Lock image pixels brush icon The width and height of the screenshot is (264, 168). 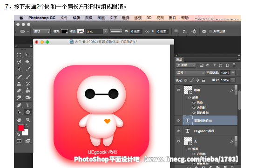[x=191, y=80]
